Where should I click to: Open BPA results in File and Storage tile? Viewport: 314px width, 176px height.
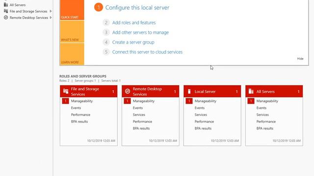click(79, 122)
